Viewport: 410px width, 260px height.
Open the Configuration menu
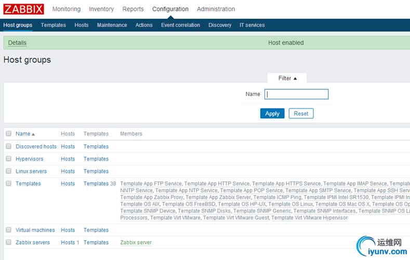170,9
